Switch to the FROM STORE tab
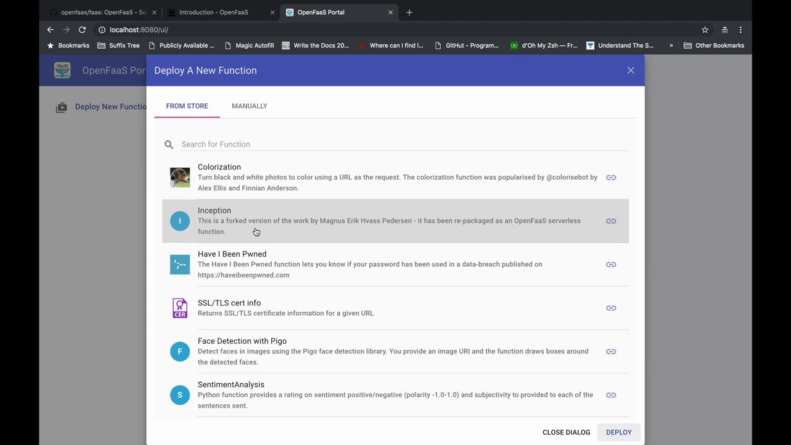Screen dimensions: 791x445 (x=187, y=106)
